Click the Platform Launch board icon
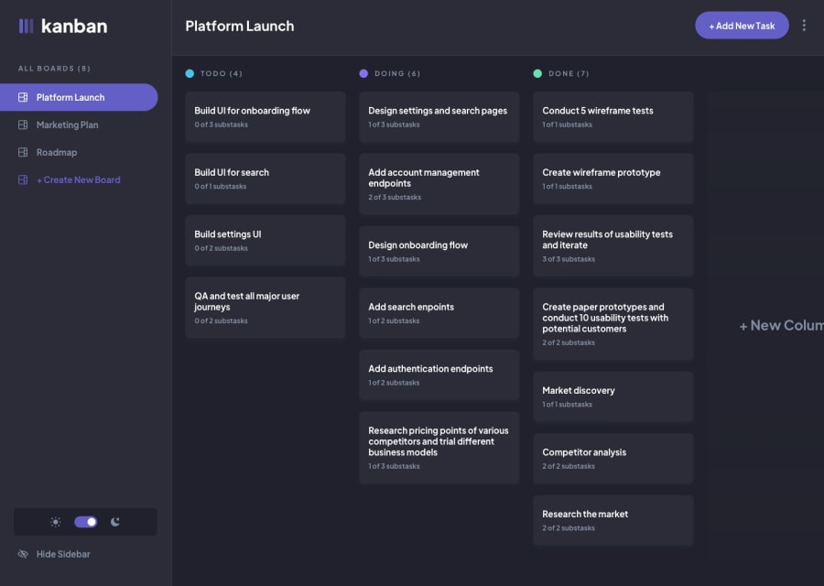824x586 pixels. [x=23, y=98]
